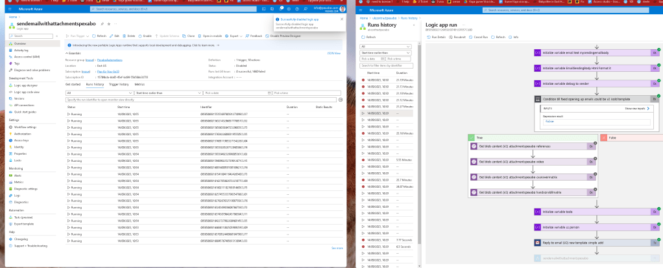The width and height of the screenshot is (663, 268).
Task: Switch to the Trigger history tab
Action: pos(119,84)
